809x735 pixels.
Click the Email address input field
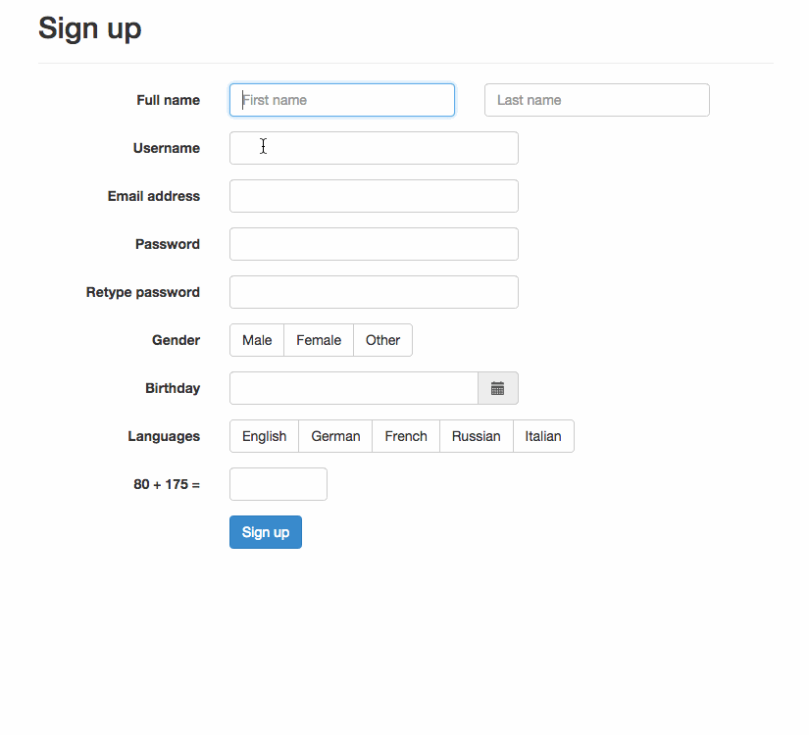(373, 196)
